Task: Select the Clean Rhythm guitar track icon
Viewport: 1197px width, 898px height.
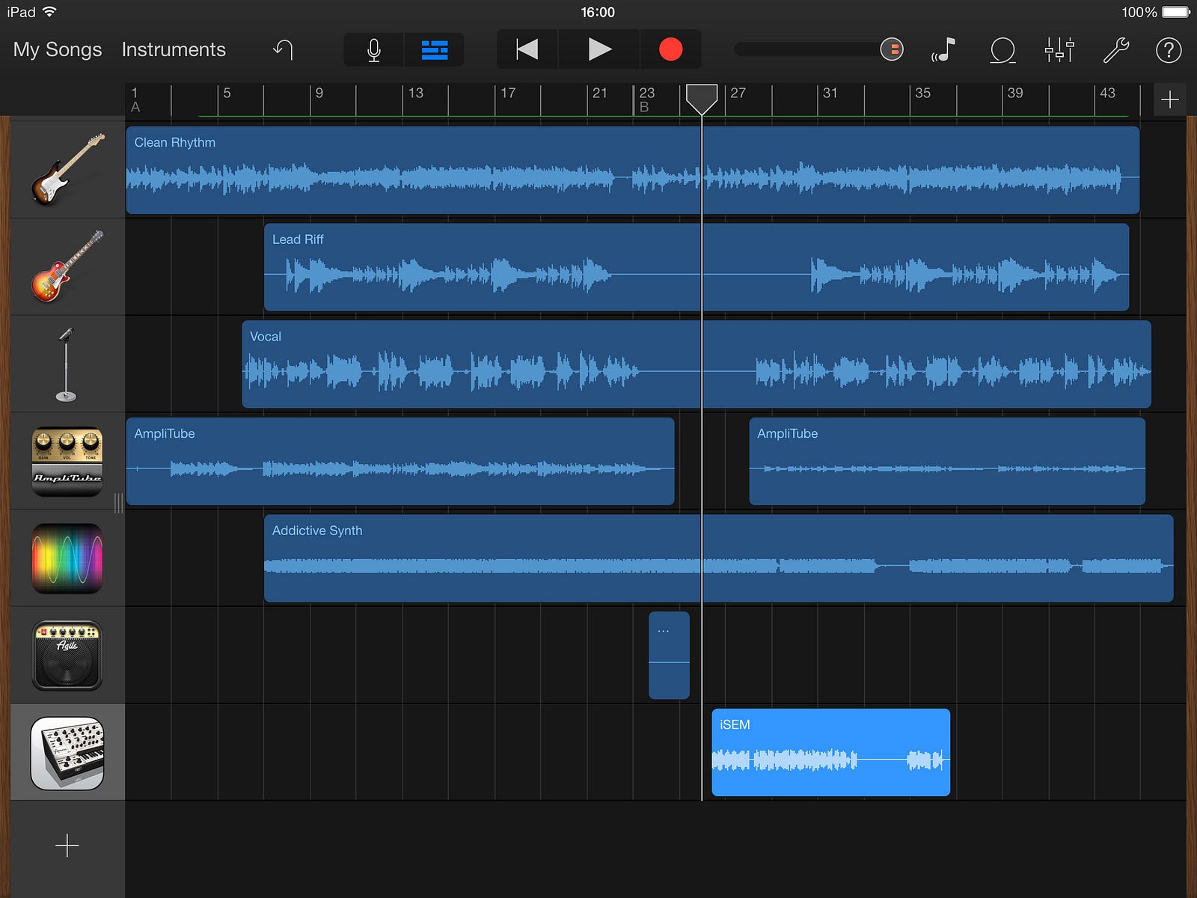Action: click(67, 169)
